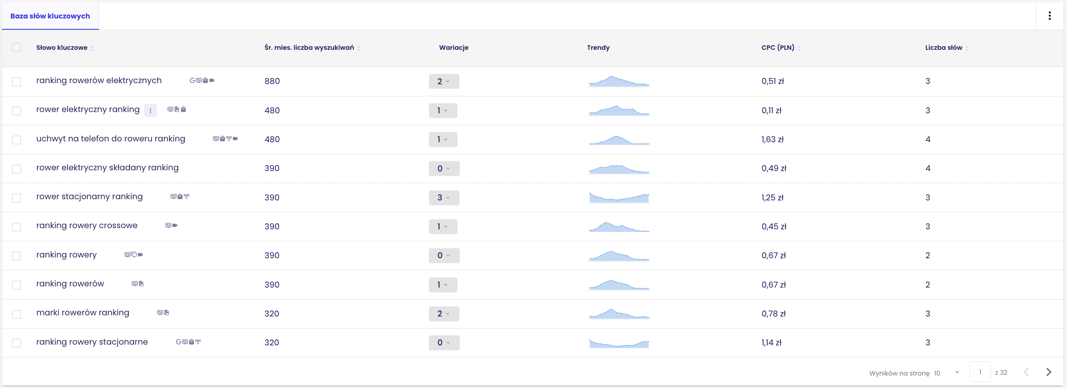Switch to 'Baza słów kluczowych' tab
Image resolution: width=1067 pixels, height=388 pixels.
(50, 16)
